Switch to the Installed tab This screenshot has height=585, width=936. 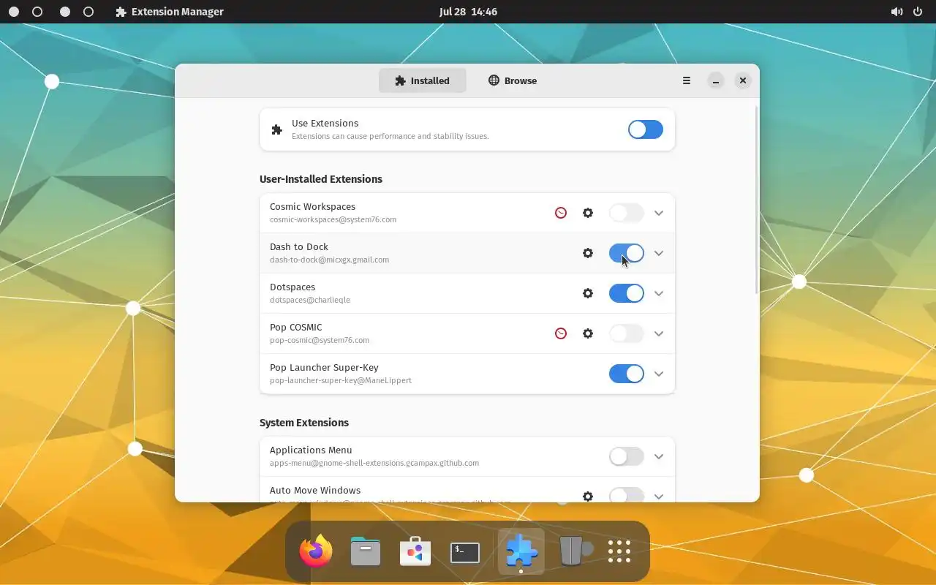(x=422, y=80)
